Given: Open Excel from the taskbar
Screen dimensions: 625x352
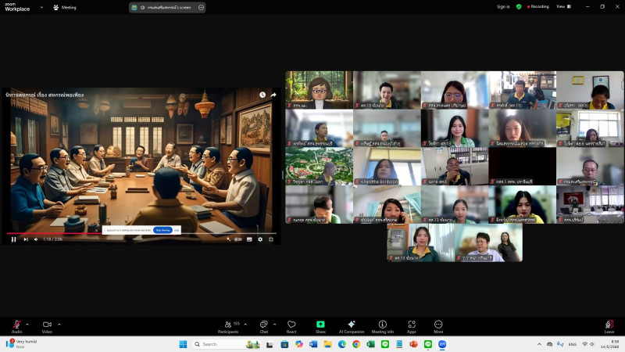Looking at the screenshot, I should point(370,344).
